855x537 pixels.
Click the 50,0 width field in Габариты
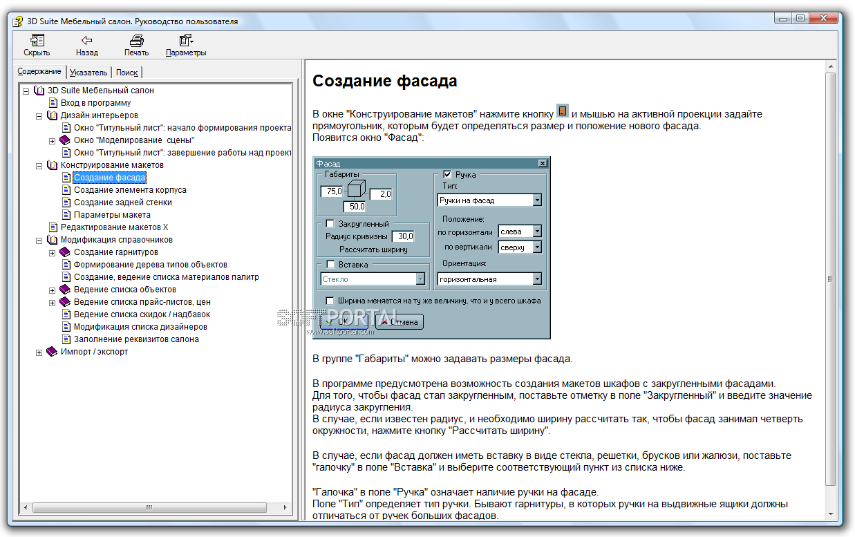click(x=355, y=207)
